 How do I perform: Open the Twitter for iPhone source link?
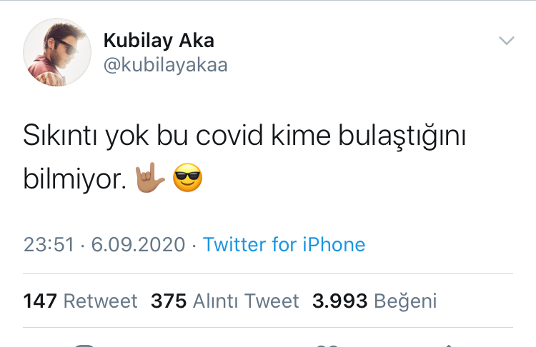[x=284, y=244]
